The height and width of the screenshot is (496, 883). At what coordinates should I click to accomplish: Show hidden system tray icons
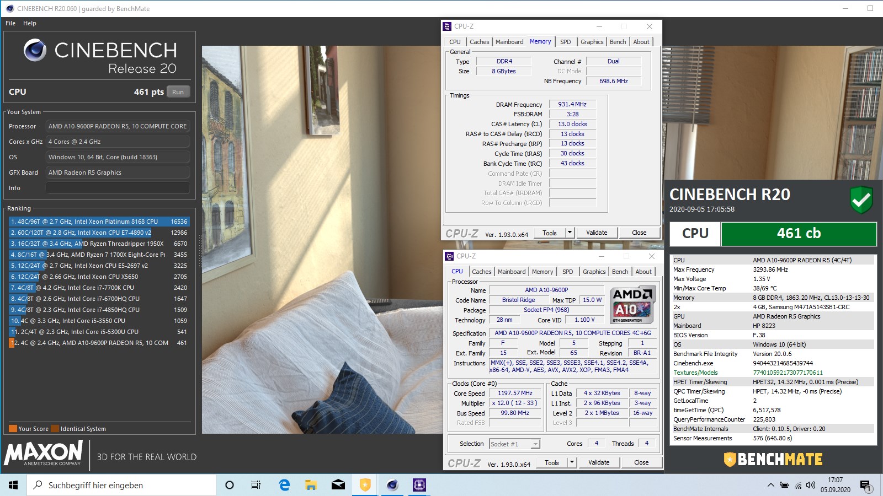tap(770, 485)
